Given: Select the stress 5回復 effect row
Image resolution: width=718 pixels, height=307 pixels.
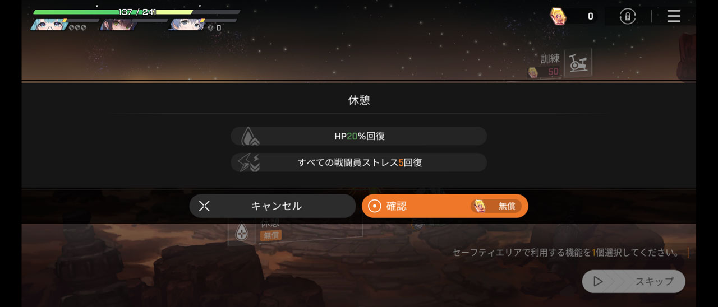Looking at the screenshot, I should coord(359,162).
